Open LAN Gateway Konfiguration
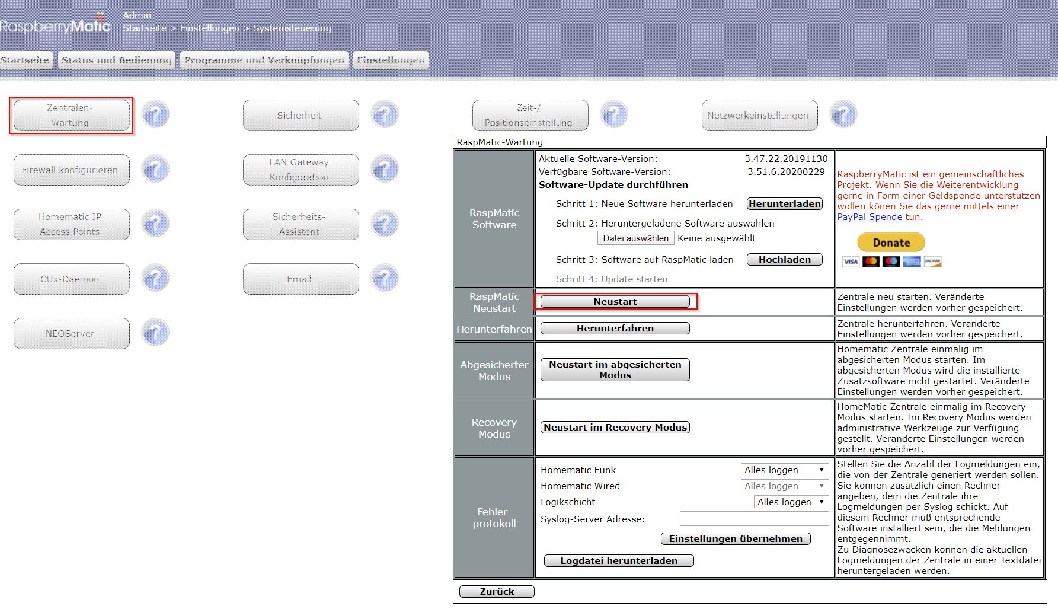The image size is (1058, 609). click(x=301, y=170)
